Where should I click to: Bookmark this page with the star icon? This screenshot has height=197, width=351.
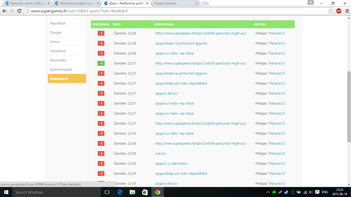click(x=331, y=11)
